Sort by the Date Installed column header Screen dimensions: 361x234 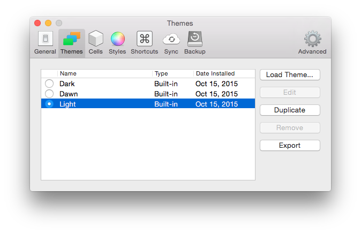[x=224, y=74]
